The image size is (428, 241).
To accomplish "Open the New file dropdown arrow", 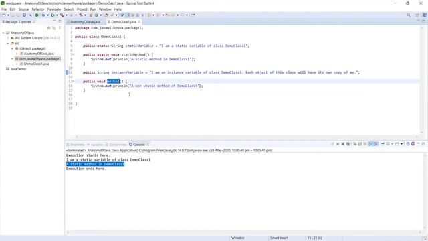I will (x=8, y=15).
